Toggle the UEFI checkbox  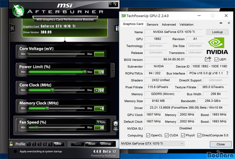[216, 60]
